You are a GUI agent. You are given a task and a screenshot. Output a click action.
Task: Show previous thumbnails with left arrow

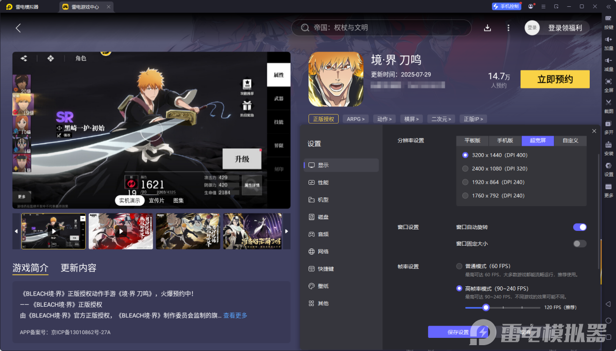(x=16, y=231)
